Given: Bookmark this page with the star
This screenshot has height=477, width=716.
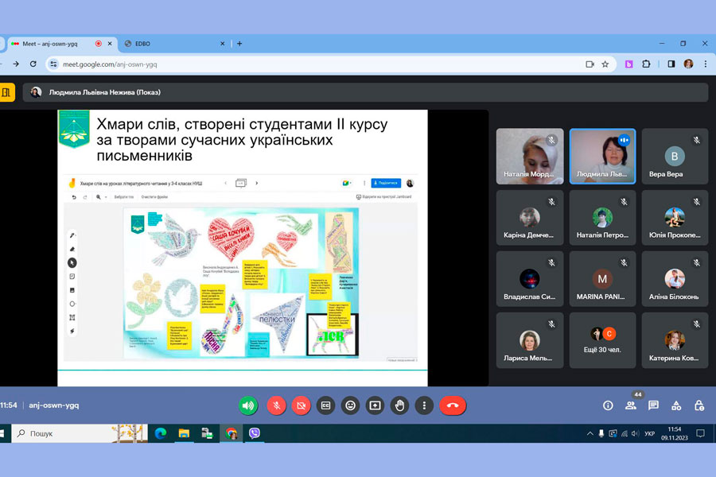Looking at the screenshot, I should click(605, 64).
